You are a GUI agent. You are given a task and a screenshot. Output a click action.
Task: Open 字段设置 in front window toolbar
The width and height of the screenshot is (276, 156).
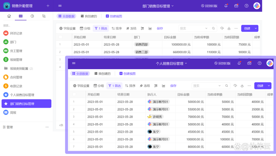click(x=81, y=86)
